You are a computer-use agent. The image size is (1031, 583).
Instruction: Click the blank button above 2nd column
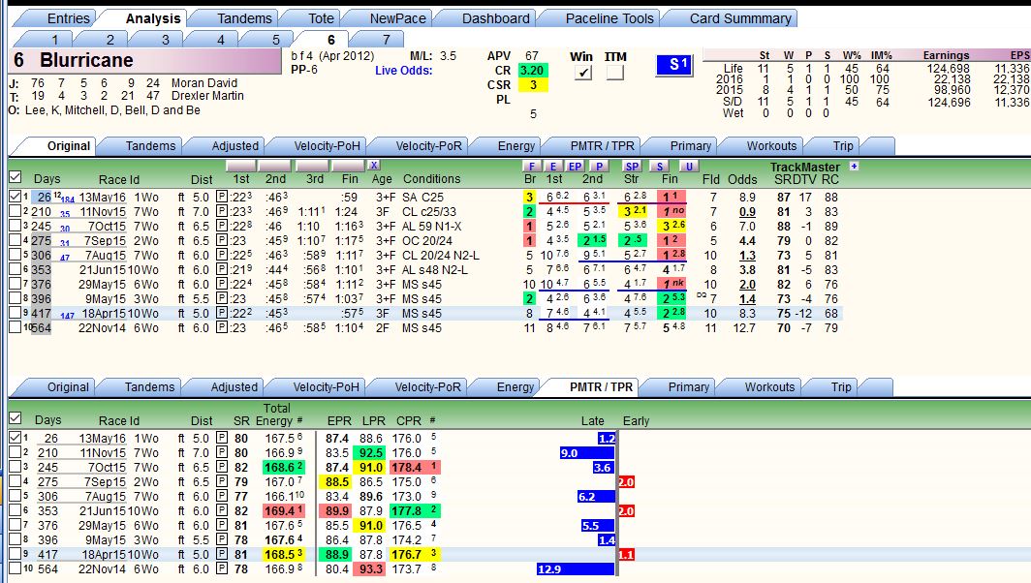pos(275,166)
